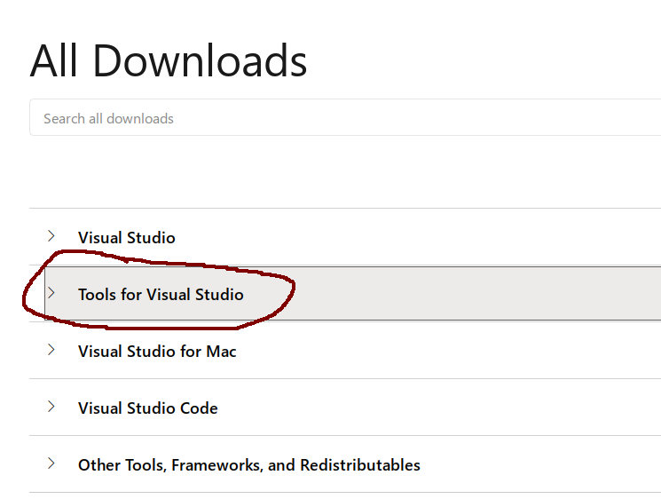Expand the Visual Studio for Mac chevron
The width and height of the screenshot is (661, 499).
click(x=51, y=350)
